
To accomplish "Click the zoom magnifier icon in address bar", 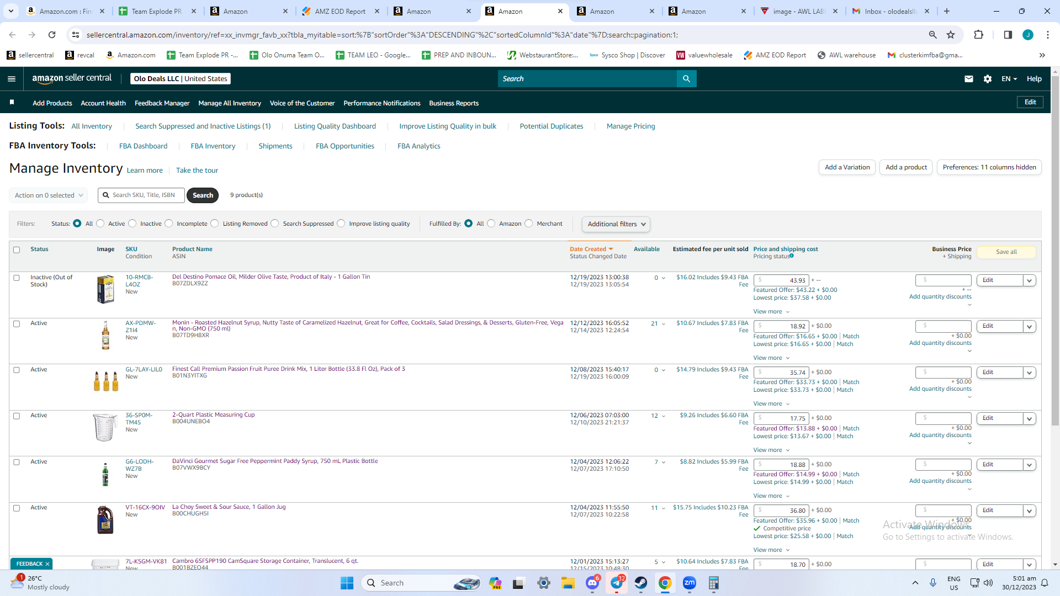I will (x=932, y=35).
